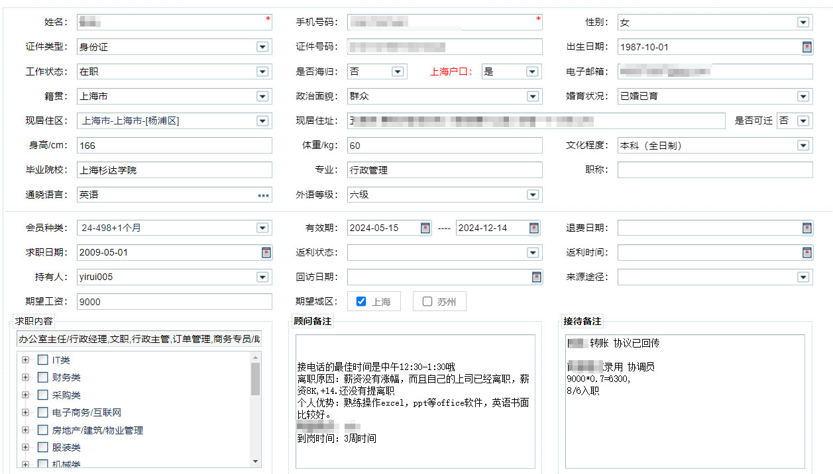Screen dimensions: 833x474
Task: Check the 房地产/建筑/物业管理 checkbox
Action: click(42, 430)
